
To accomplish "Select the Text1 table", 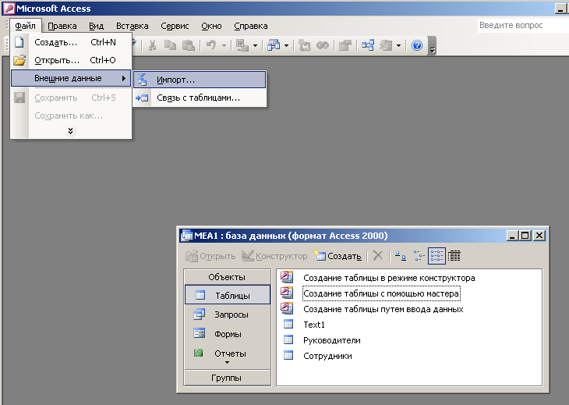I will click(314, 325).
